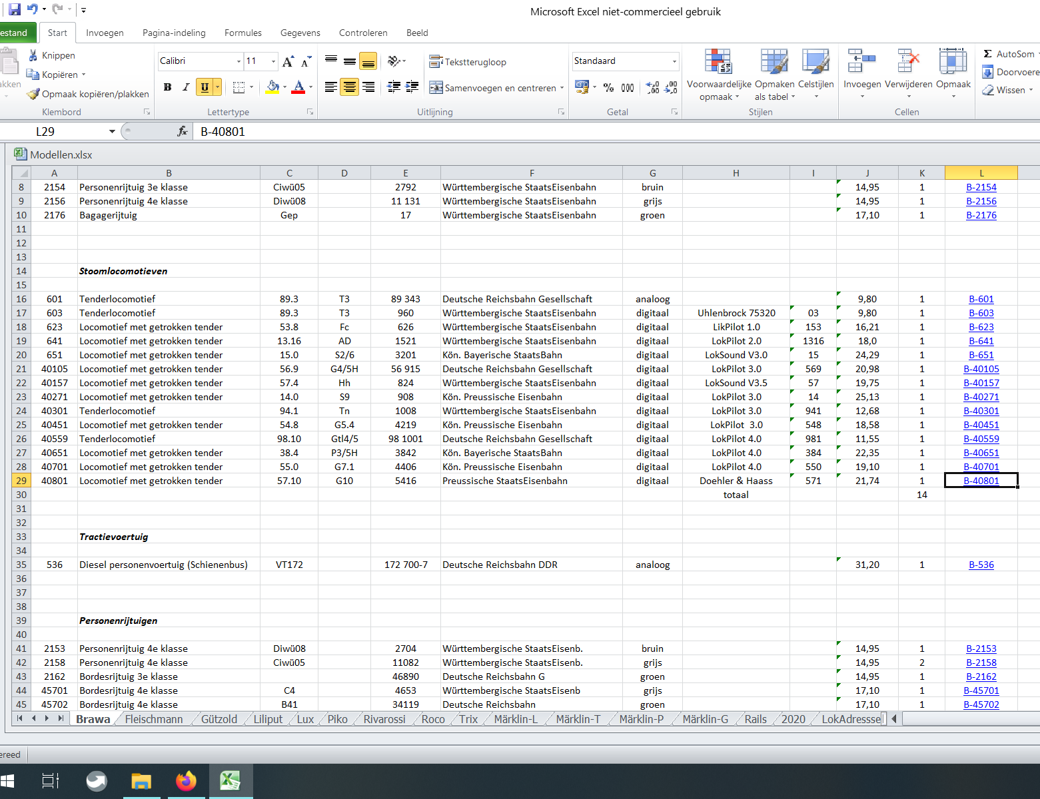The width and height of the screenshot is (1040, 799).
Task: Increase decimal places
Action: tap(653, 87)
